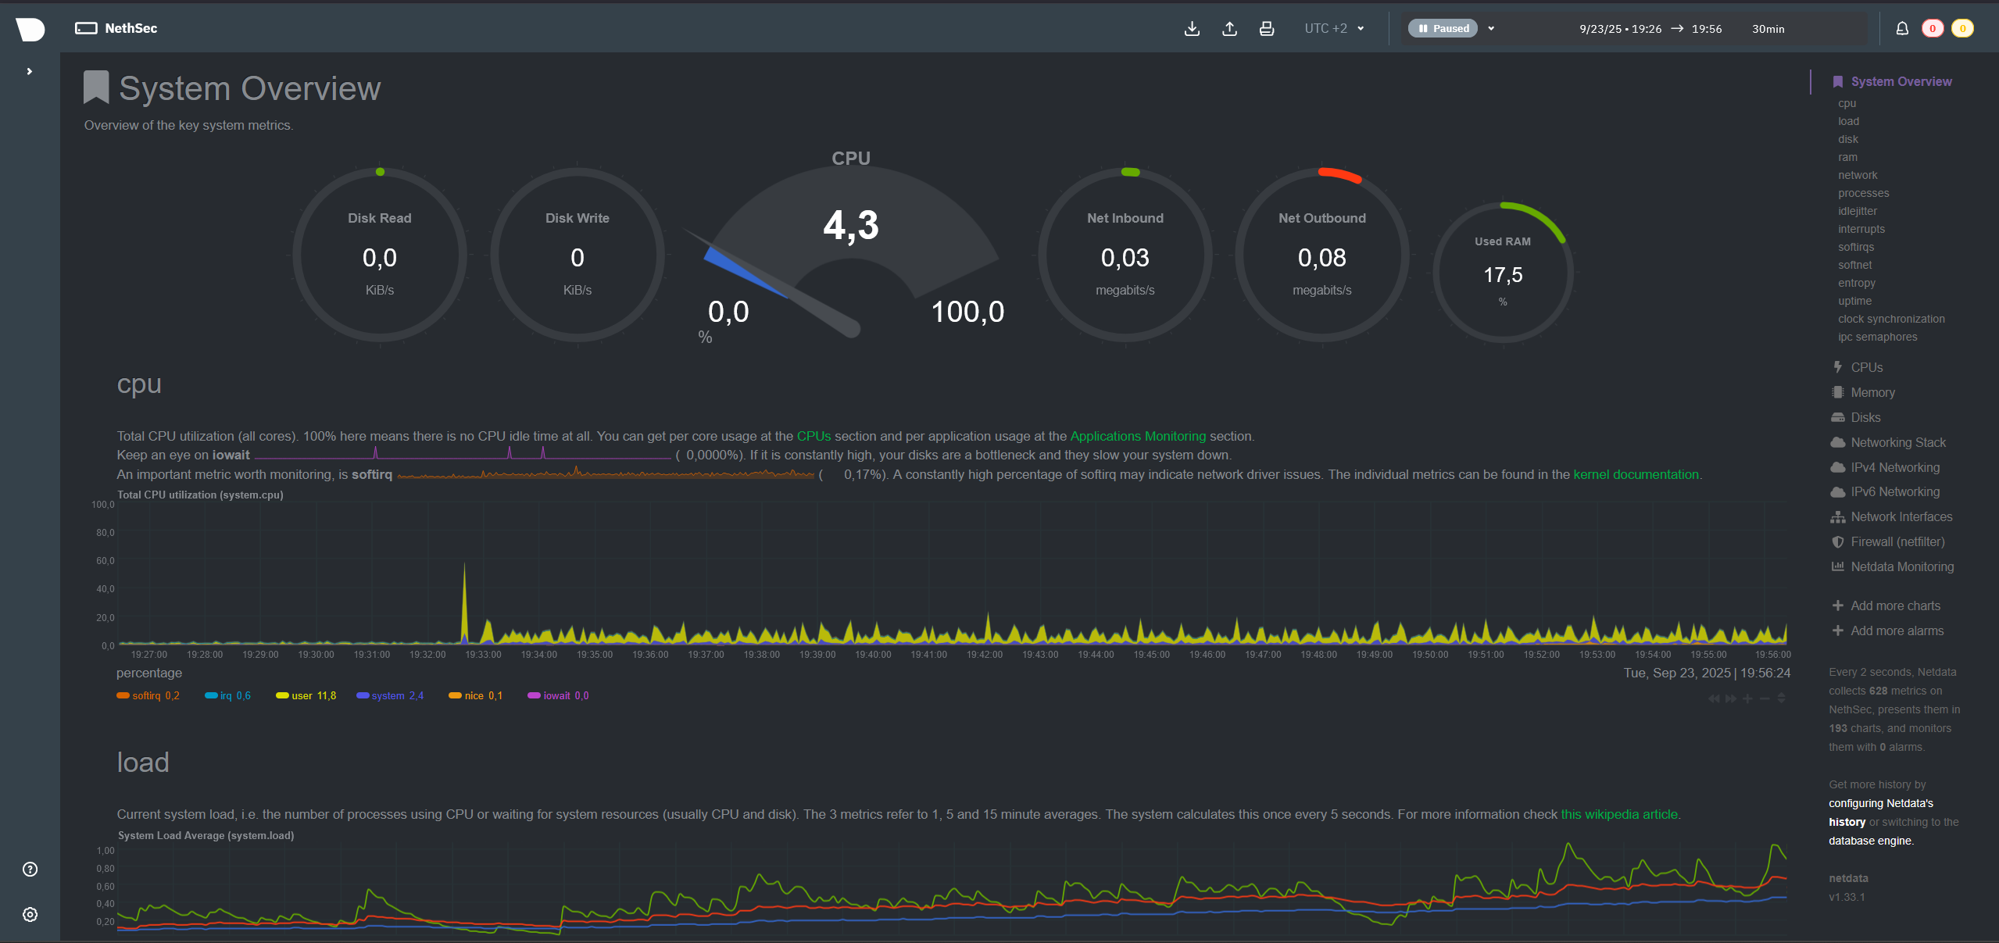Go to Network Interfaces section

[x=1901, y=517]
